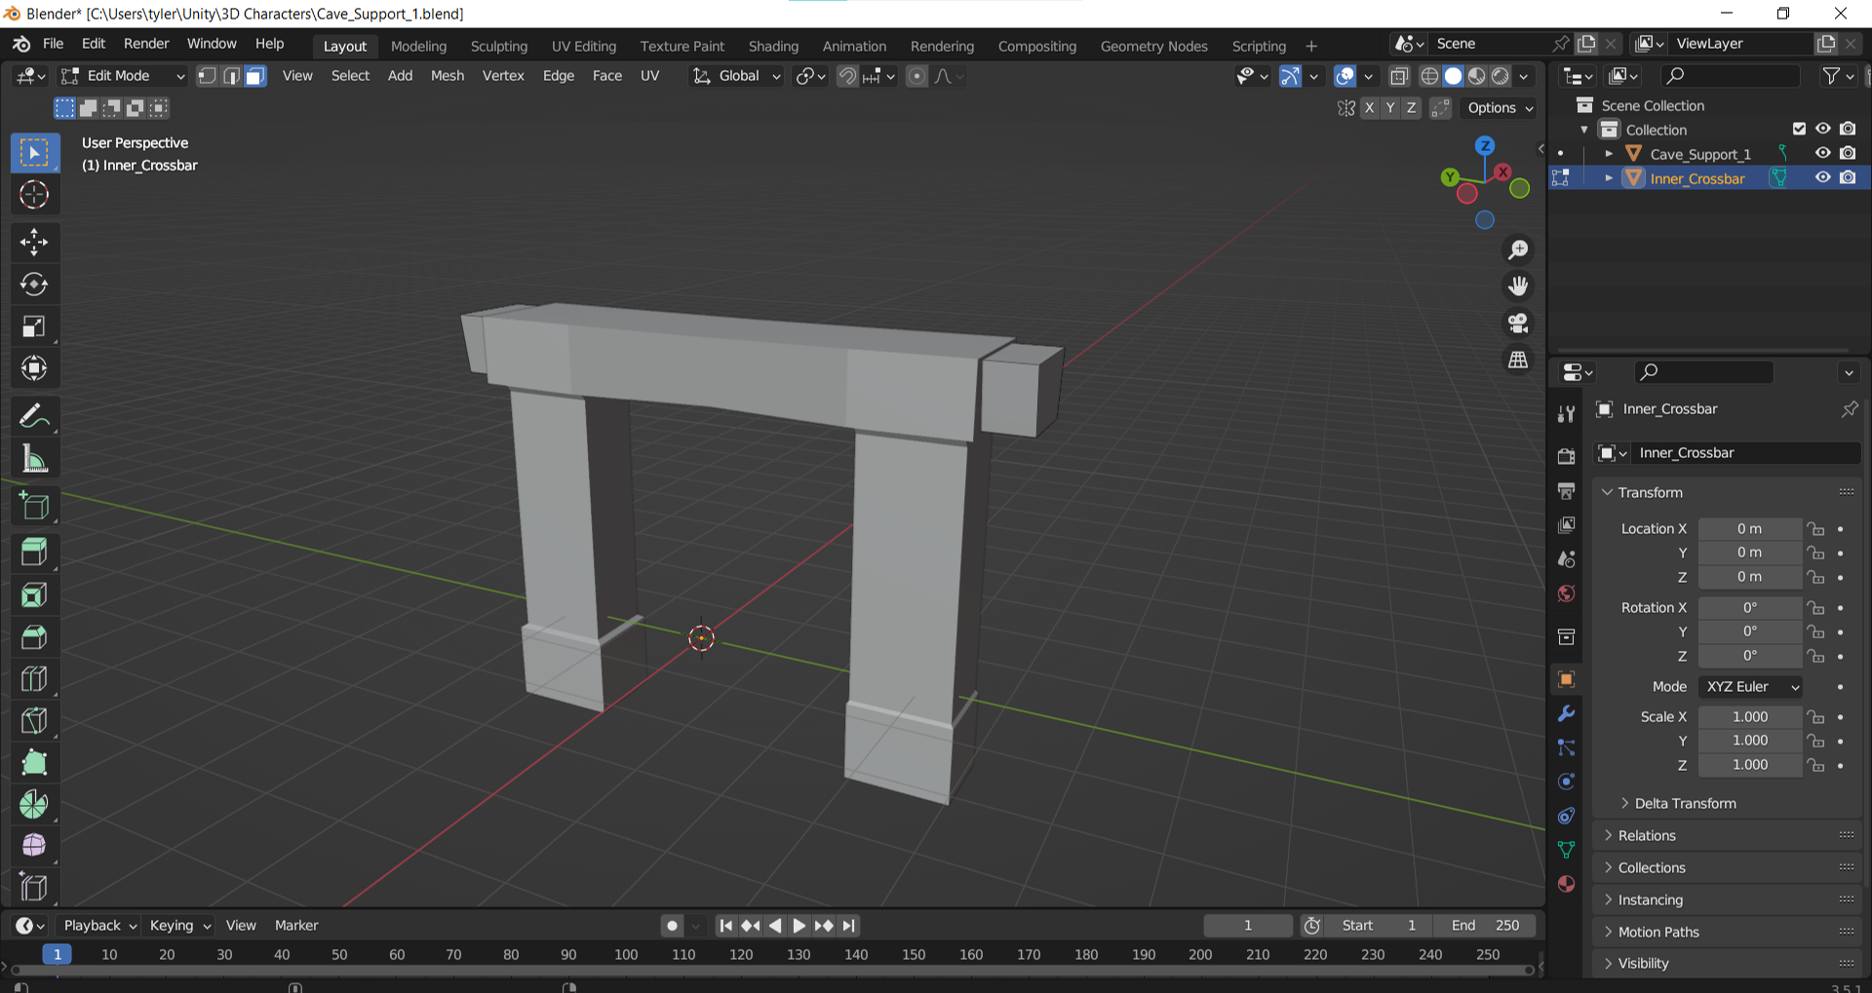Select the Move tool

click(34, 242)
